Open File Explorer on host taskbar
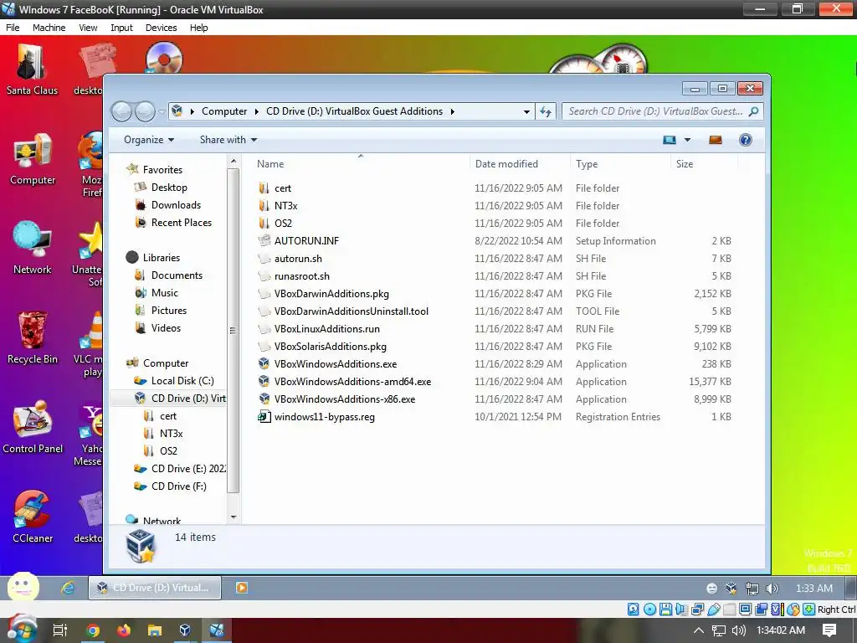The width and height of the screenshot is (857, 643). (155, 630)
